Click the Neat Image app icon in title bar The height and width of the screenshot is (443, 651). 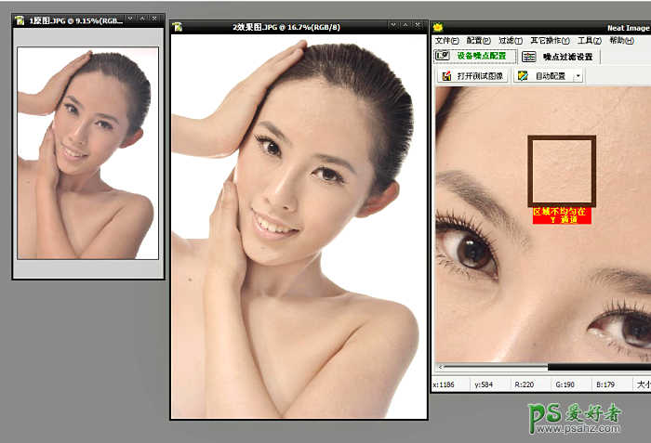(x=438, y=27)
